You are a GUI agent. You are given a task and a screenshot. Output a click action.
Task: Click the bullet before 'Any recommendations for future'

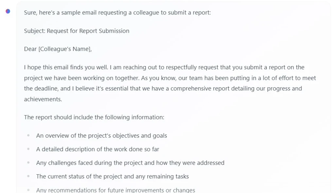tap(28, 190)
